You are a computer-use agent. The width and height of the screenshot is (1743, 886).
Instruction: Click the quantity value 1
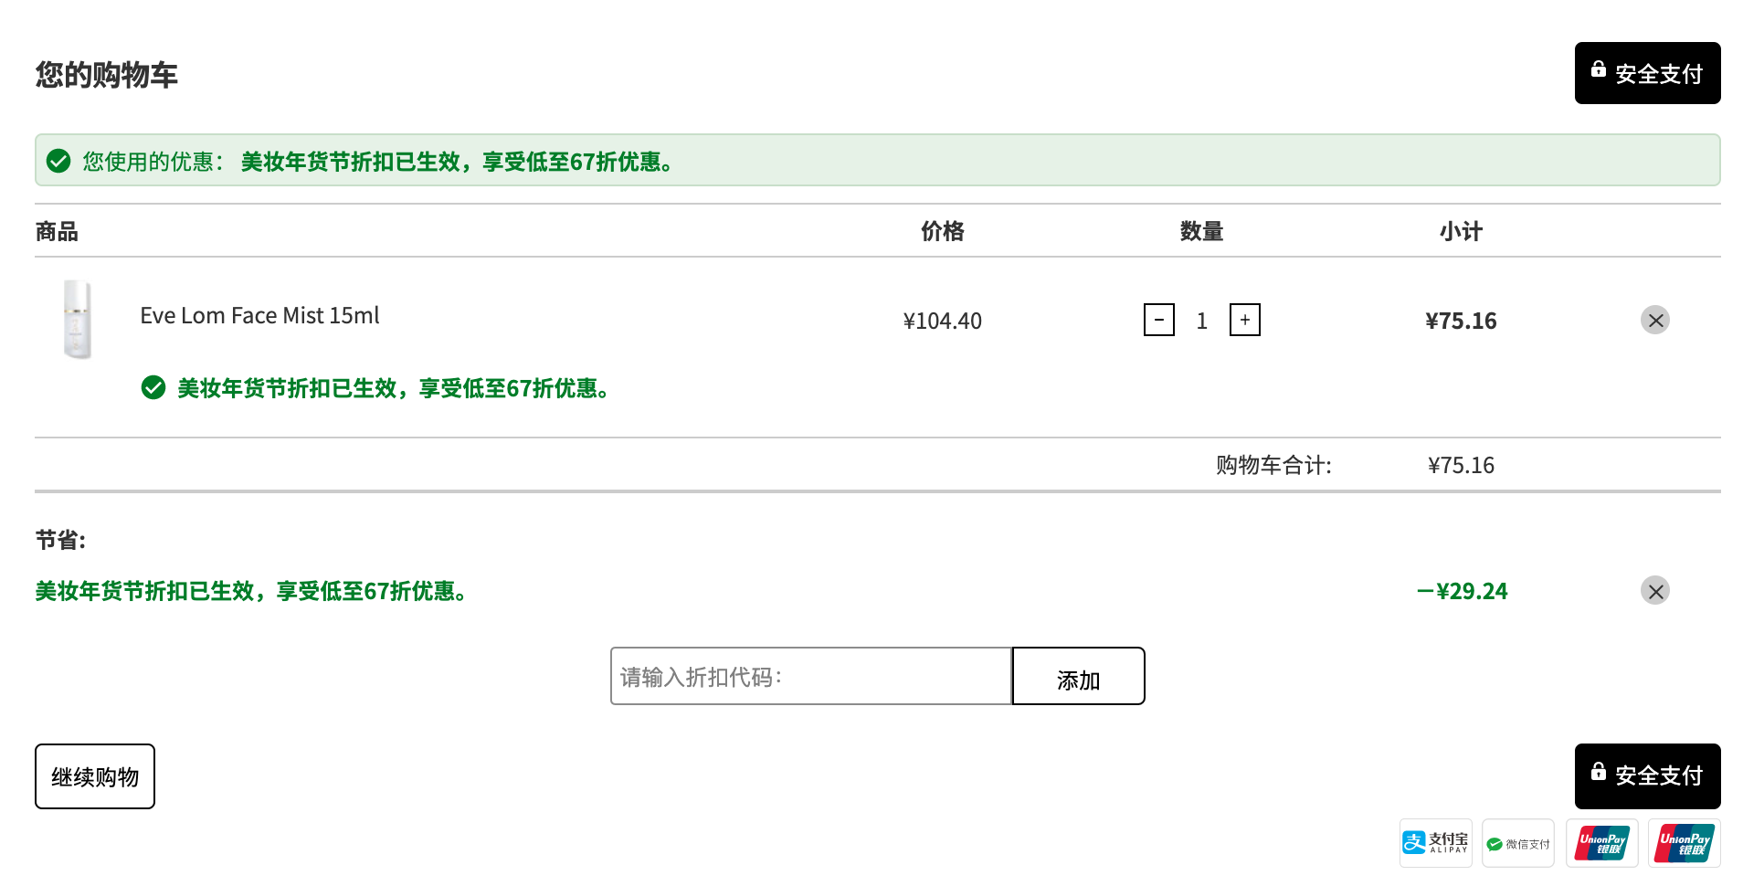pyautogui.click(x=1202, y=321)
